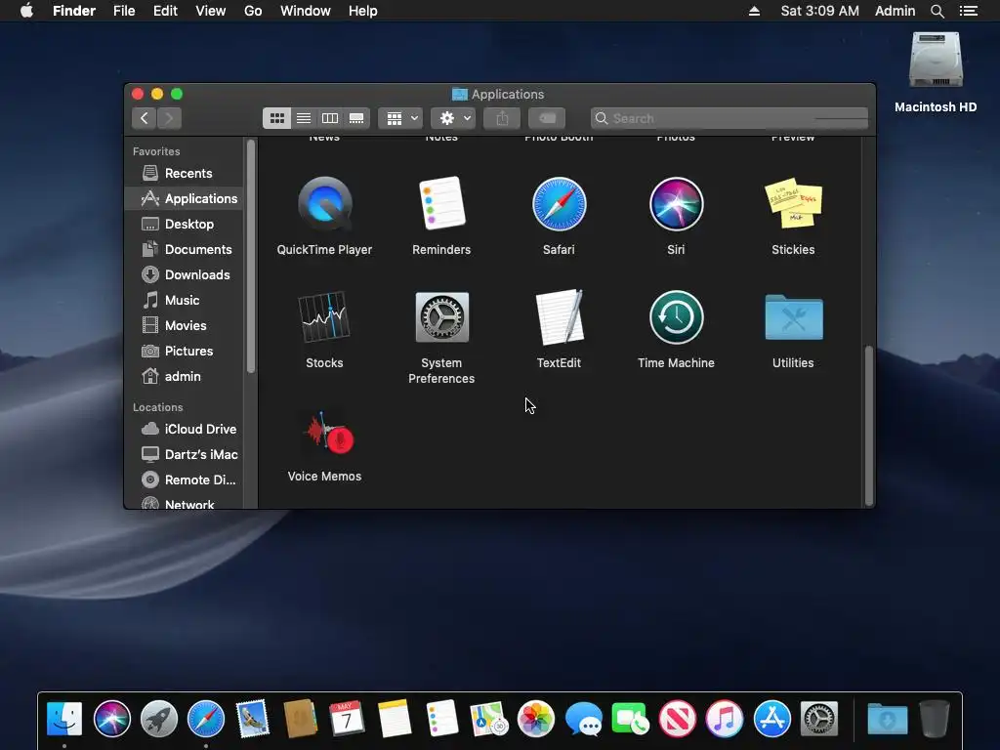Open the Contacts book in Dock
This screenshot has height=750, width=1000.
coord(301,719)
